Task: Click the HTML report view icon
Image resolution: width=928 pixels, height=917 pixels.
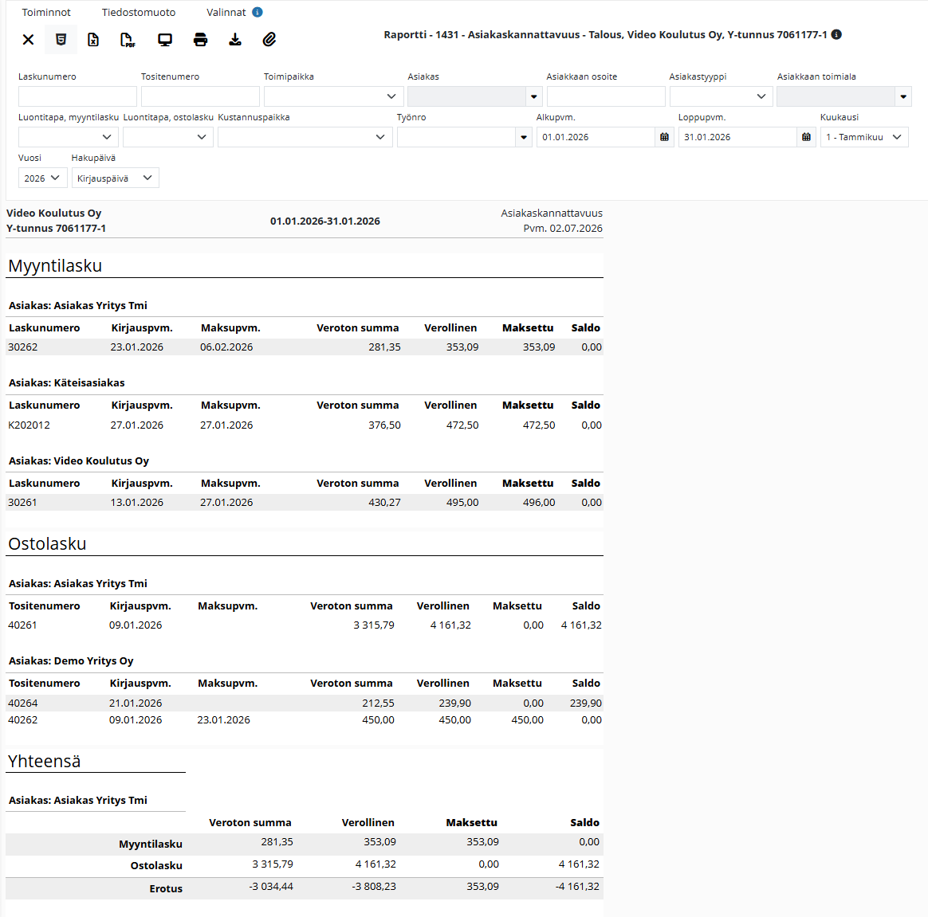Action: [x=61, y=40]
